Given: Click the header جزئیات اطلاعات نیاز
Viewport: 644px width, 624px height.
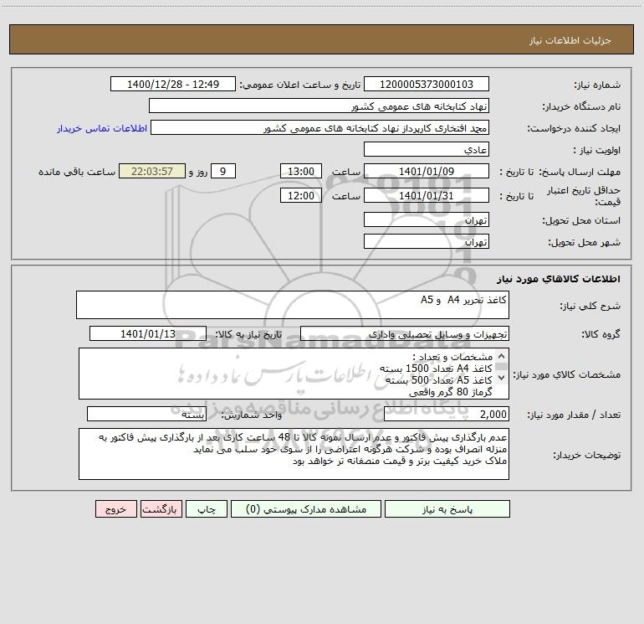Looking at the screenshot, I should click(570, 40).
